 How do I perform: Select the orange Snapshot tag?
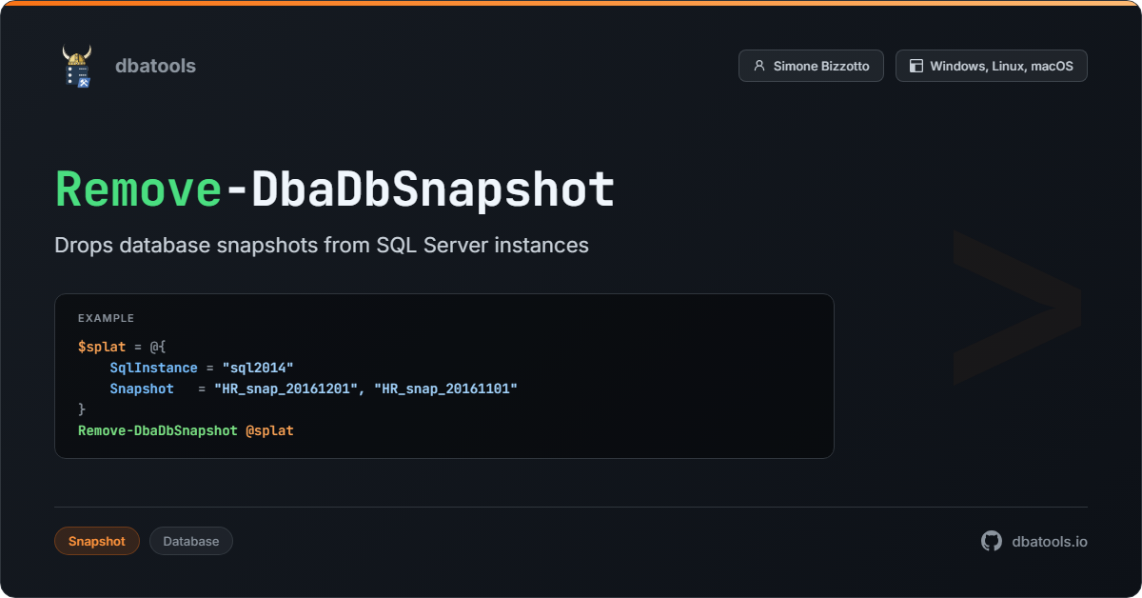pyautogui.click(x=96, y=541)
